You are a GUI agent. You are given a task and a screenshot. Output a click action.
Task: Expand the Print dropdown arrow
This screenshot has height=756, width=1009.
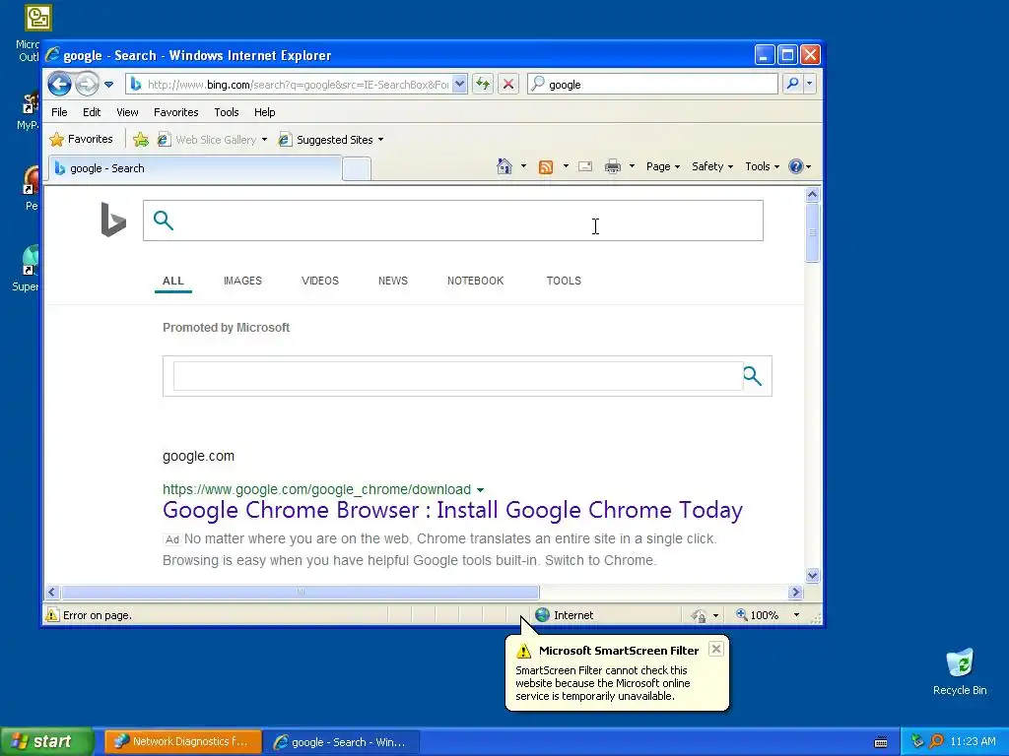click(x=632, y=166)
